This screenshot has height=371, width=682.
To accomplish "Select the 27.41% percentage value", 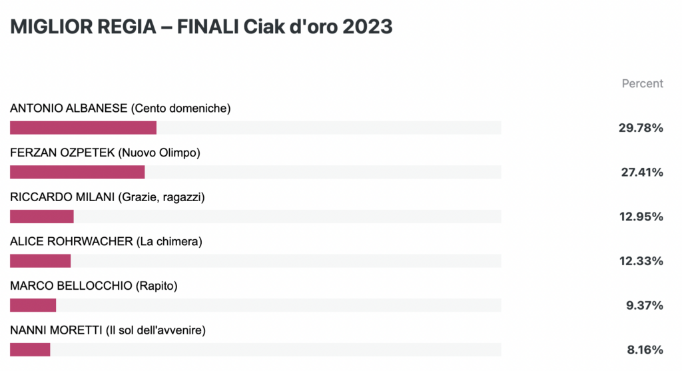I will (642, 173).
